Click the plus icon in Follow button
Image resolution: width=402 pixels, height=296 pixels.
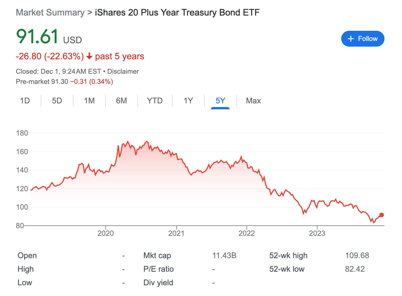pyautogui.click(x=351, y=39)
